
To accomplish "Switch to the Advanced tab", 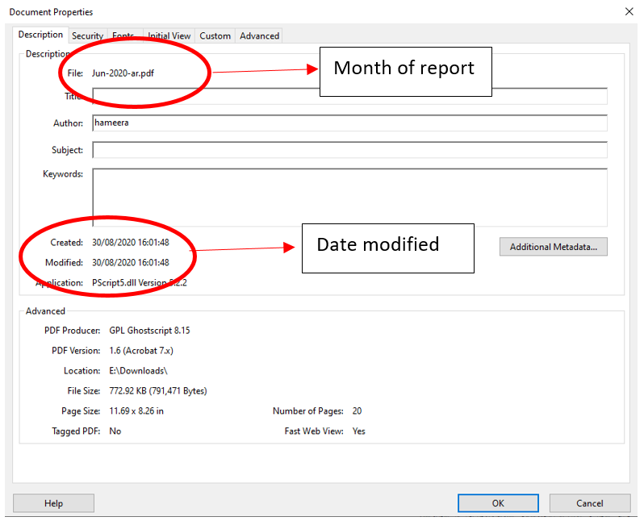I will point(259,35).
